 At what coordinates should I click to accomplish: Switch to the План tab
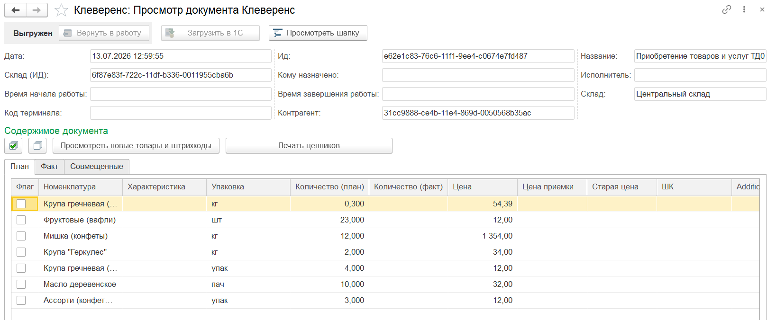pyautogui.click(x=20, y=167)
